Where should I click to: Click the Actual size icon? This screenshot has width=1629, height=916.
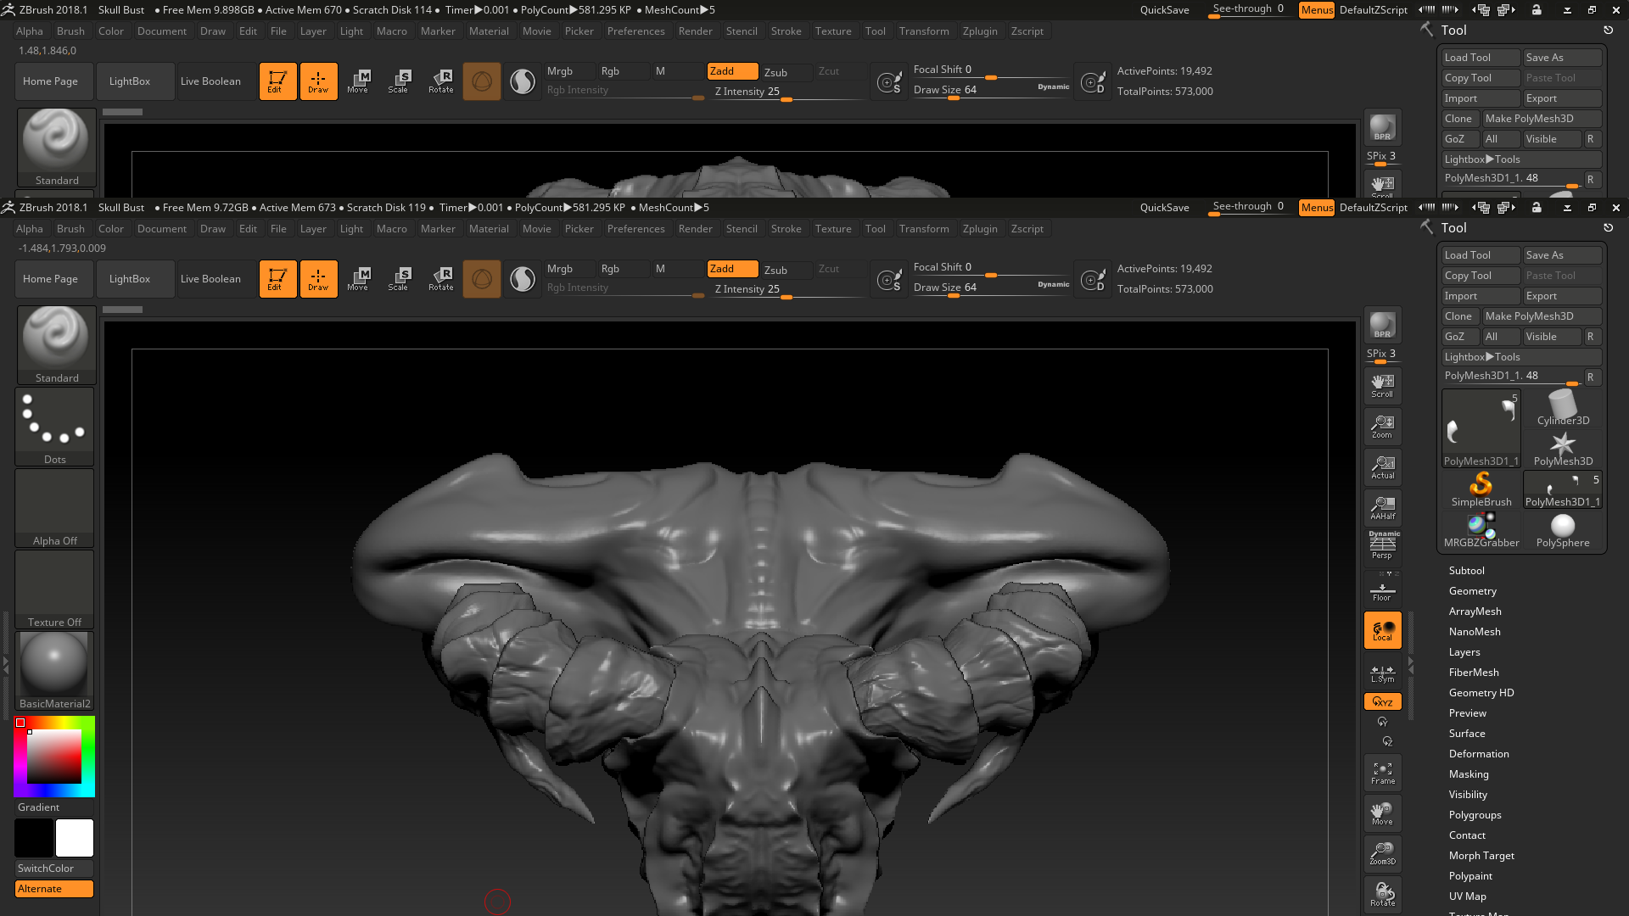[1382, 467]
